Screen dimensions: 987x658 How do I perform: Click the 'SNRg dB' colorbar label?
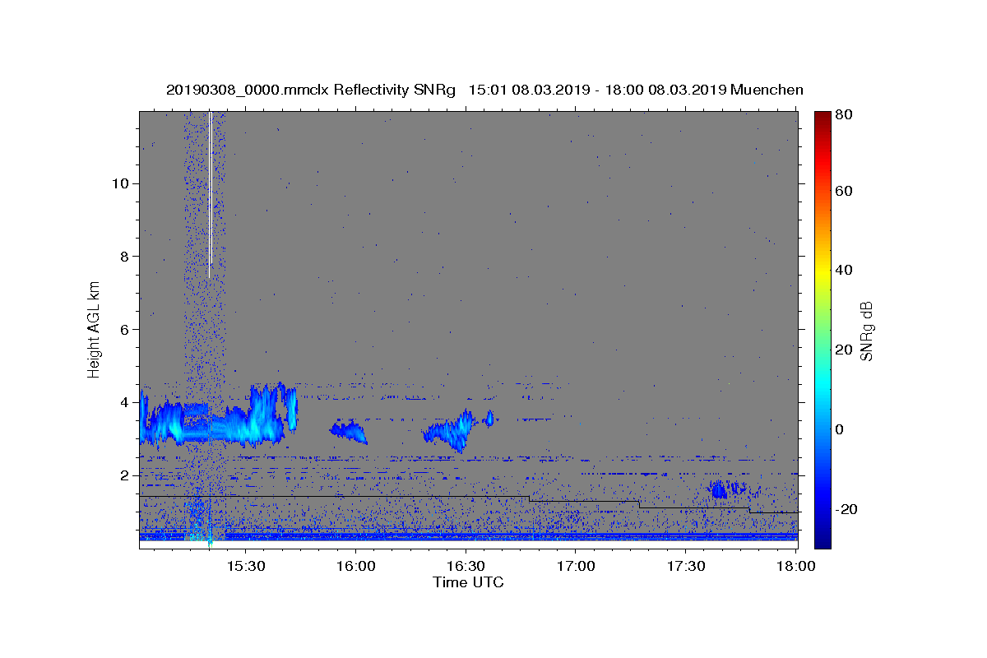click(866, 331)
